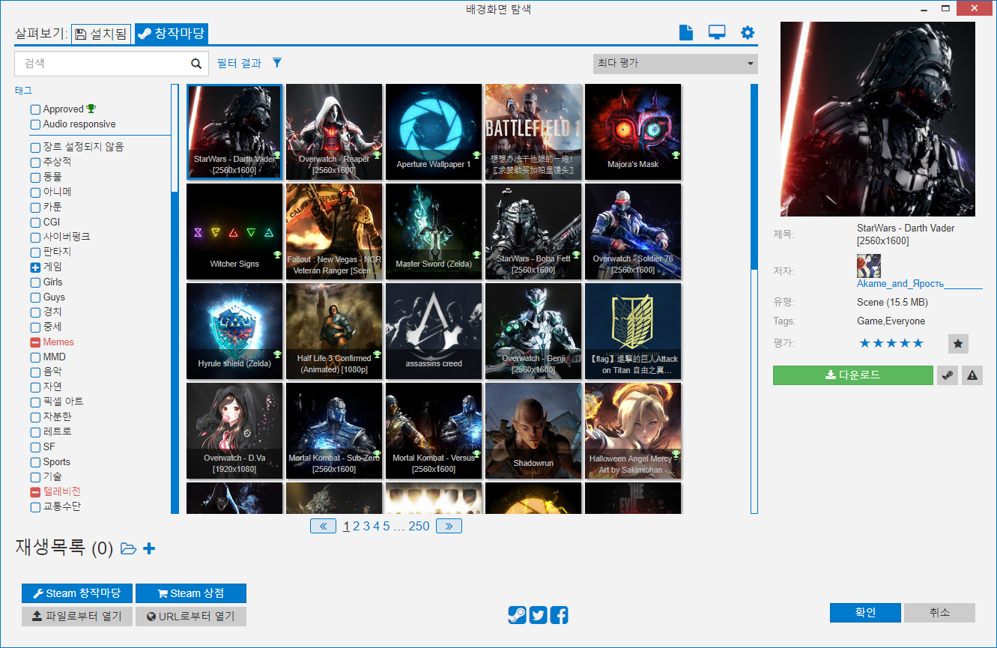
Task: Select the Hyrule shield (Zelda) wallpaper
Action: click(x=234, y=331)
